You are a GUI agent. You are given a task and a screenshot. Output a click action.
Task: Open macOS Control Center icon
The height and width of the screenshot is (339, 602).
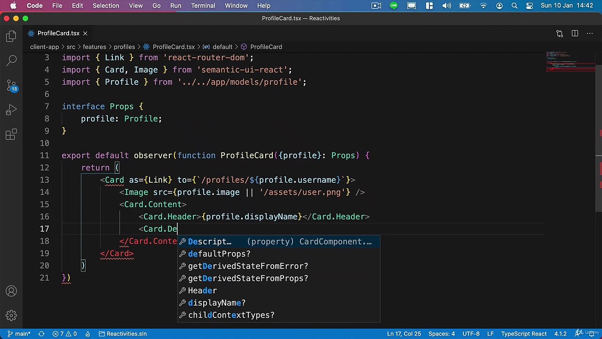pos(530,6)
